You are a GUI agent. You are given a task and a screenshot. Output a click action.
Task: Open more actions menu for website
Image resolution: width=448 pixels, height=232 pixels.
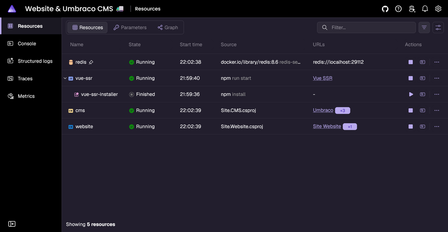437,126
